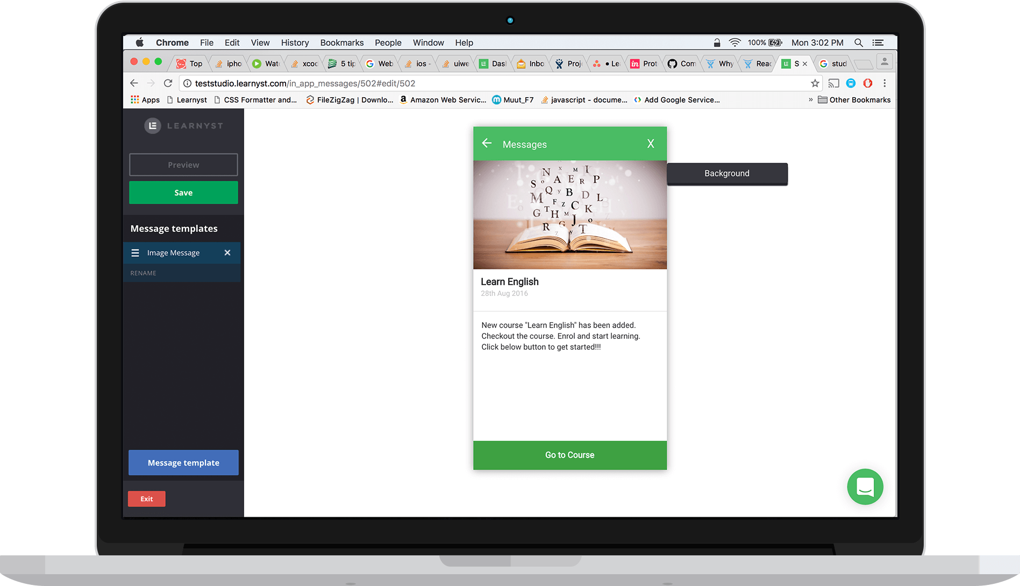Click the book image in the message
1020x586 pixels.
pos(569,215)
